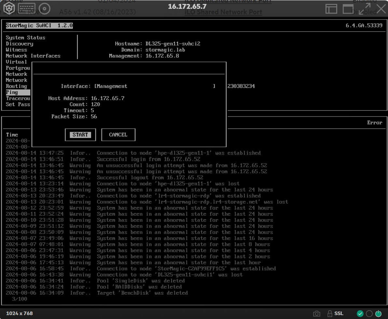The height and width of the screenshot is (319, 388).
Task: Select Network Interfaces menu entry
Action: (x=33, y=56)
